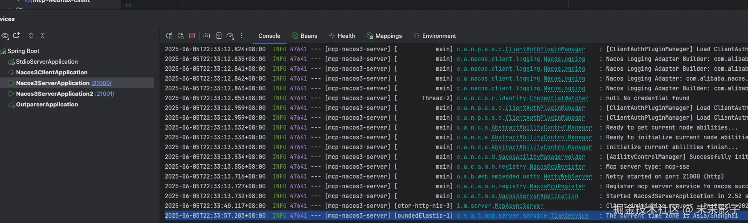748x223 pixels.
Task: Click the red arrow exit icon
Action: (x=218, y=36)
